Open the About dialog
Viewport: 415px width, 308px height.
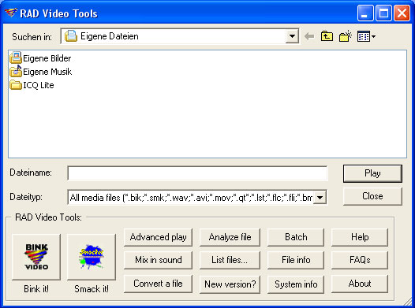coord(360,284)
